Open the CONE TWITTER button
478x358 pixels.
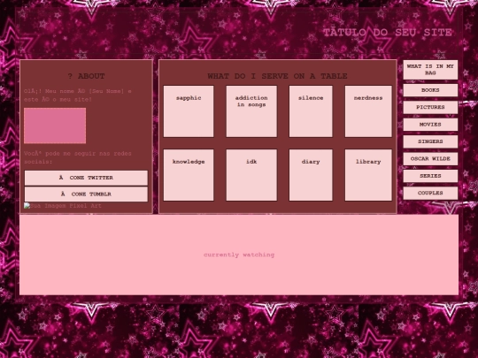click(x=86, y=178)
